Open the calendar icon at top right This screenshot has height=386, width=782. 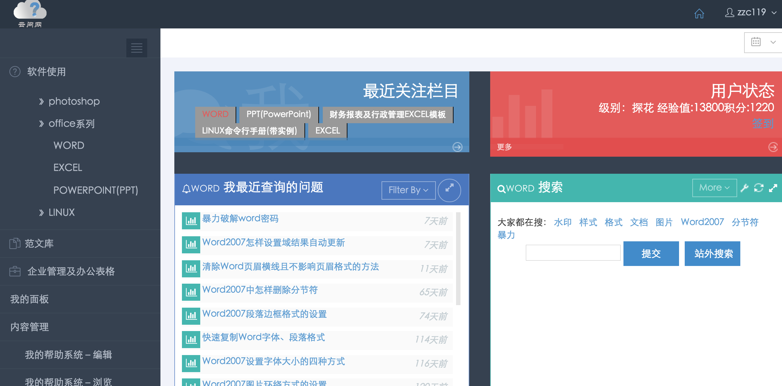[x=755, y=42]
